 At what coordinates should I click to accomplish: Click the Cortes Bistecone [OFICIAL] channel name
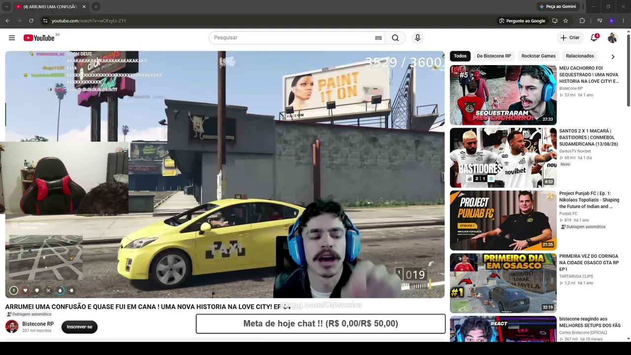coord(583,333)
